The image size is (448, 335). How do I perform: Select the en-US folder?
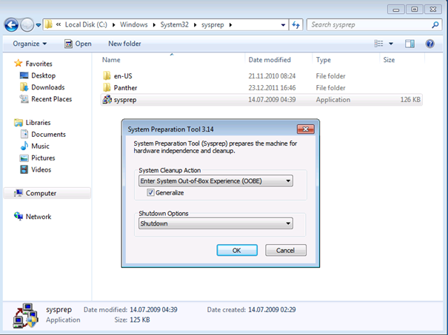tap(123, 76)
